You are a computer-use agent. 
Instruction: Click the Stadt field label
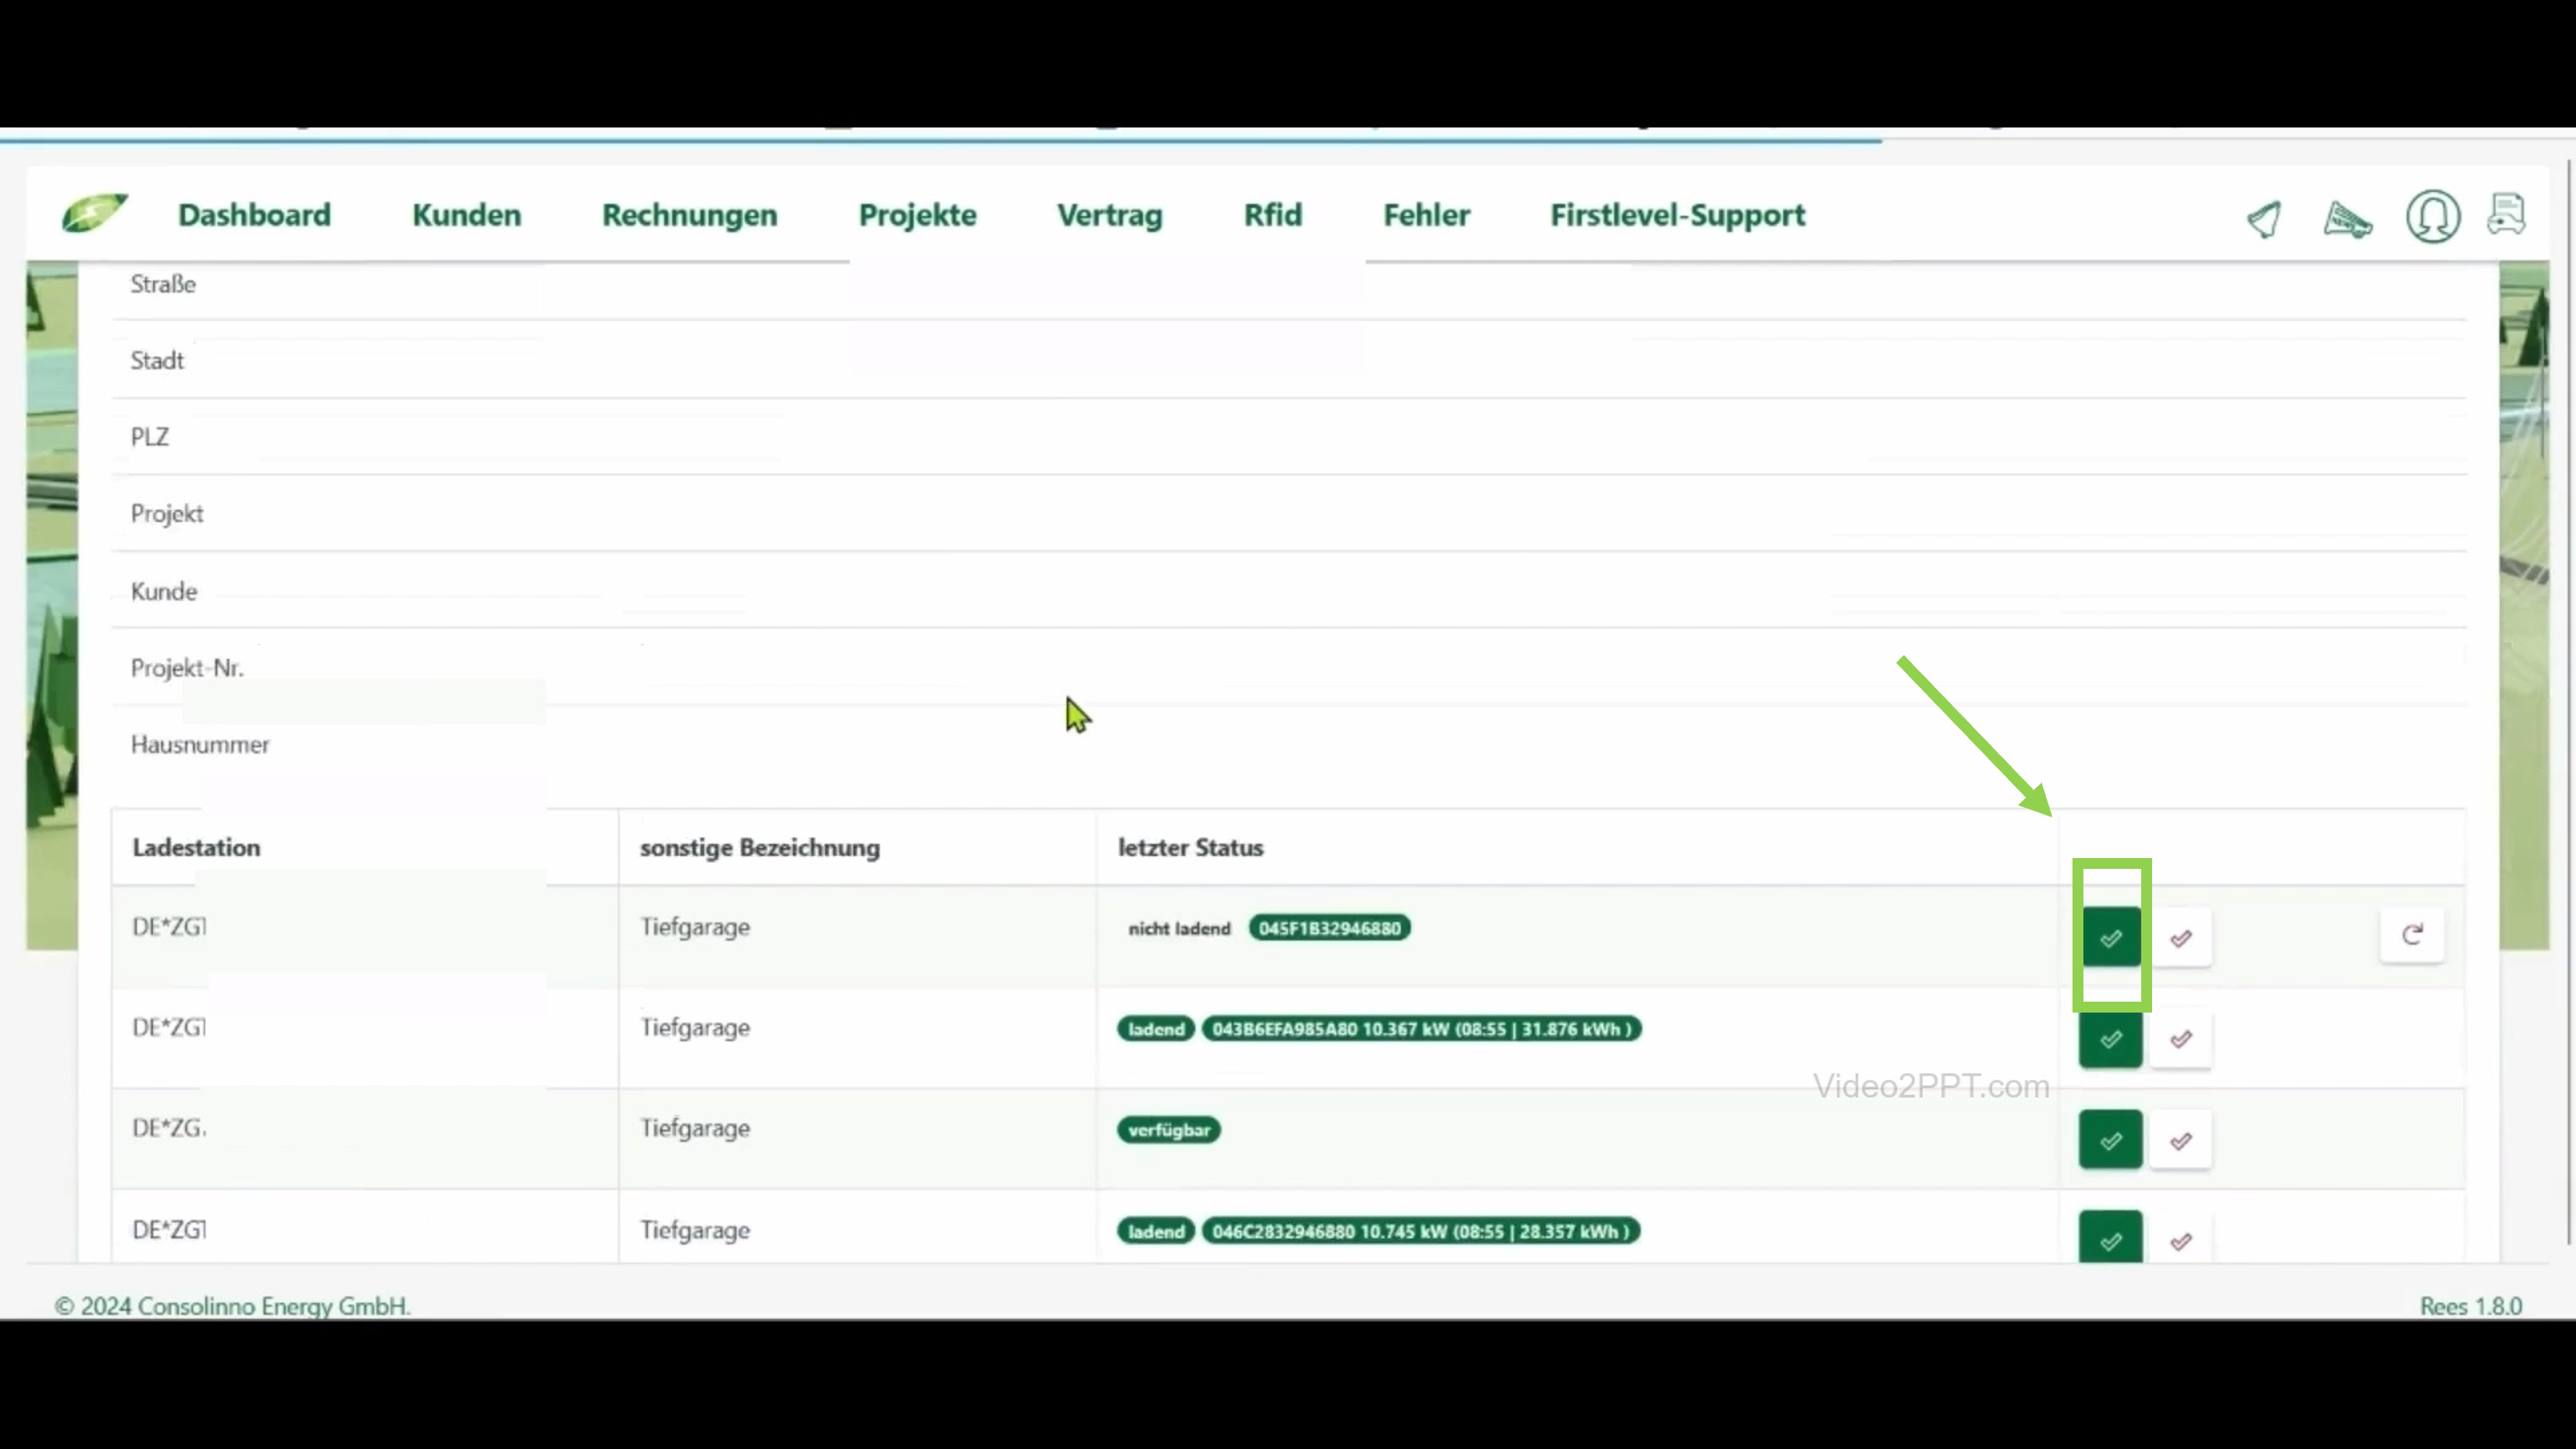tap(157, 360)
